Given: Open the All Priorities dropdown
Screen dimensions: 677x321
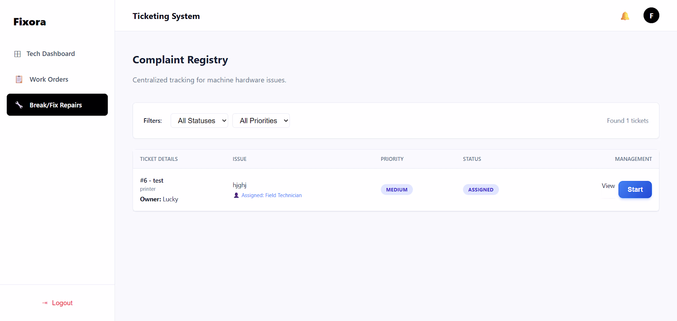Looking at the screenshot, I should pos(261,121).
